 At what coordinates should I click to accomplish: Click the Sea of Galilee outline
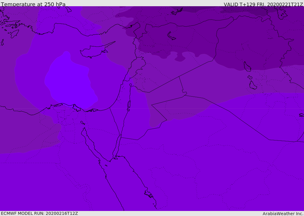click(131, 85)
